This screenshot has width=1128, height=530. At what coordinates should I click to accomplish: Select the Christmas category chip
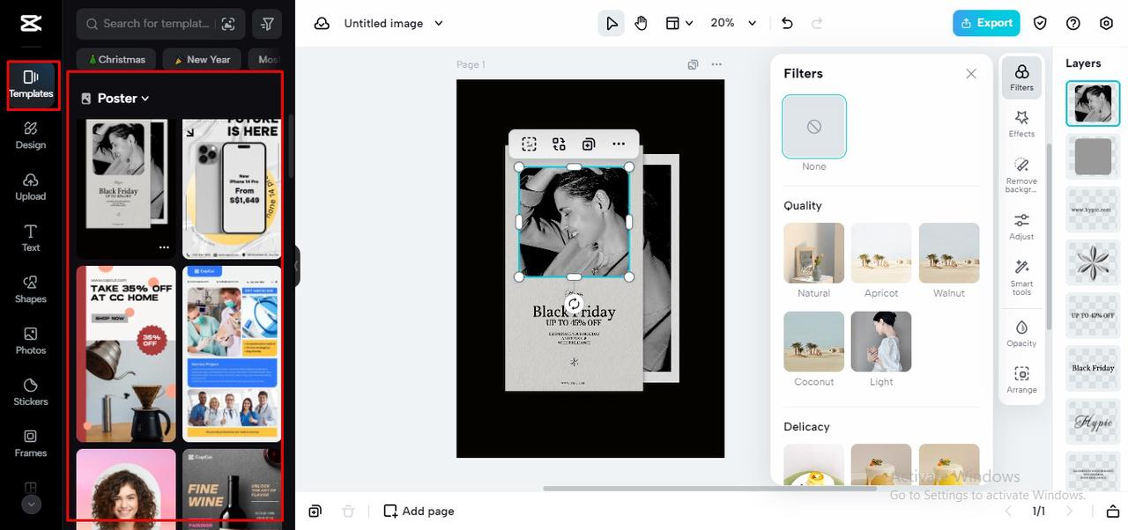[116, 60]
